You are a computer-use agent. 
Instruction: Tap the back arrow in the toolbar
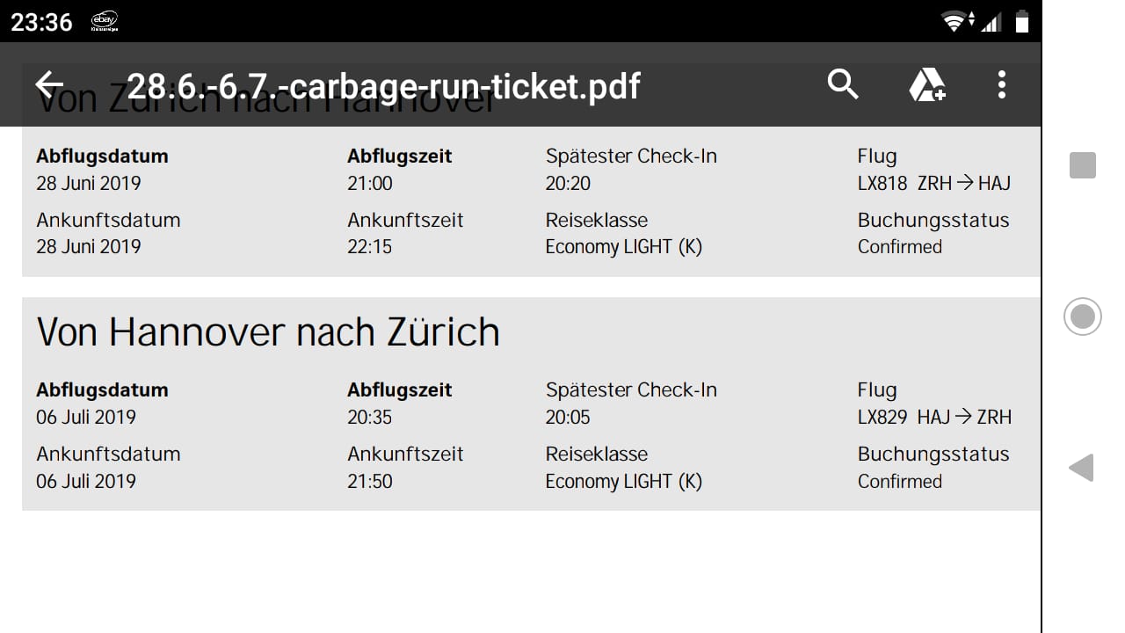(50, 84)
